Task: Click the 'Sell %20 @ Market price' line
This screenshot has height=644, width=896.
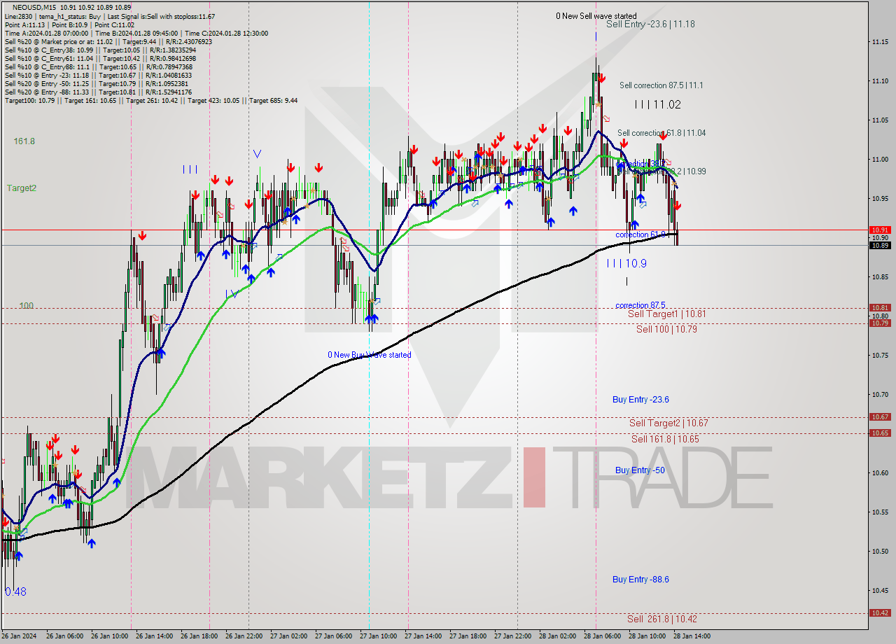Action: pyautogui.click(x=108, y=41)
